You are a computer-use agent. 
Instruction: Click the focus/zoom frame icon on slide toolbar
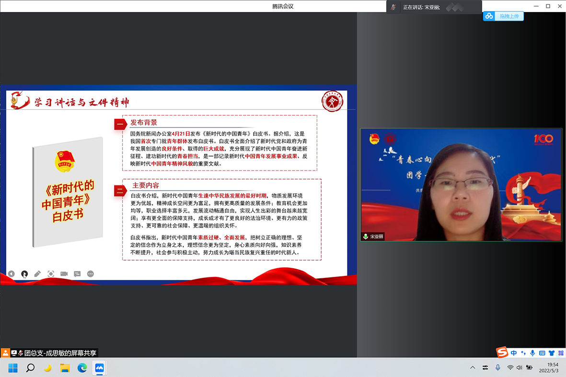point(51,274)
